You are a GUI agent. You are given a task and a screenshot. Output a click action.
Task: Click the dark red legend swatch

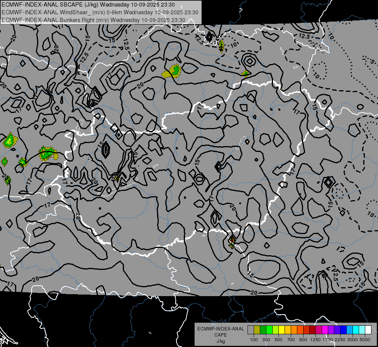click(312, 330)
